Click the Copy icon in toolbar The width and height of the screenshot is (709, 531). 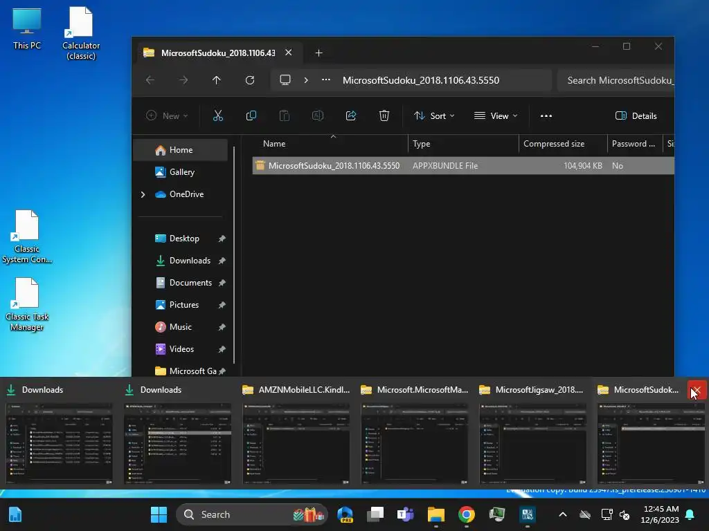tap(251, 116)
